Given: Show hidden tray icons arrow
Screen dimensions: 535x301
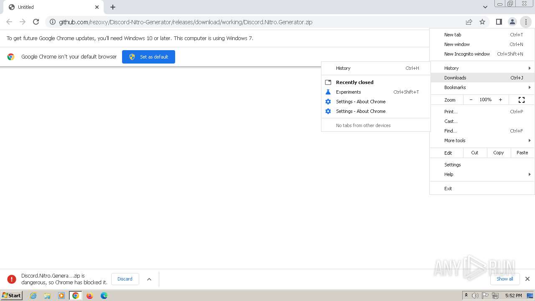Looking at the screenshot, I should [x=466, y=296].
